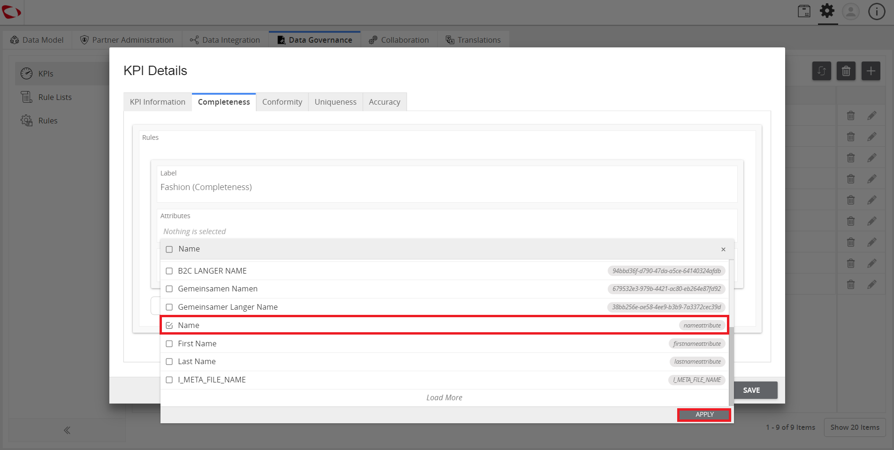Click the plus button to add a KPI
894x450 pixels.
[871, 71]
